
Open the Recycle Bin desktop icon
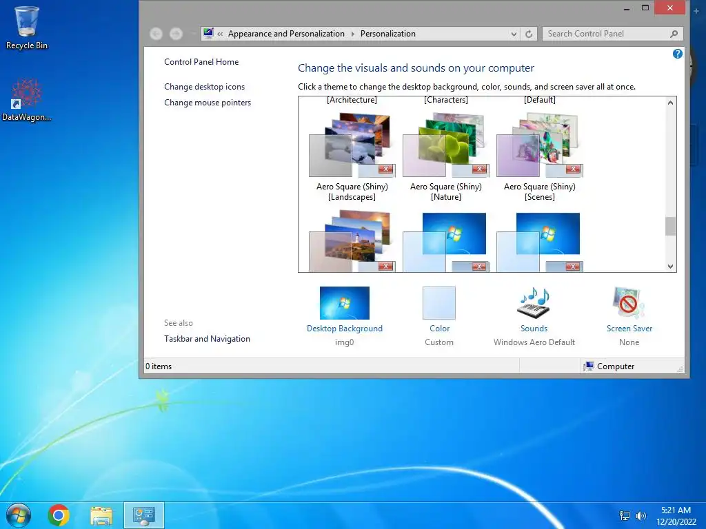[x=27, y=27]
